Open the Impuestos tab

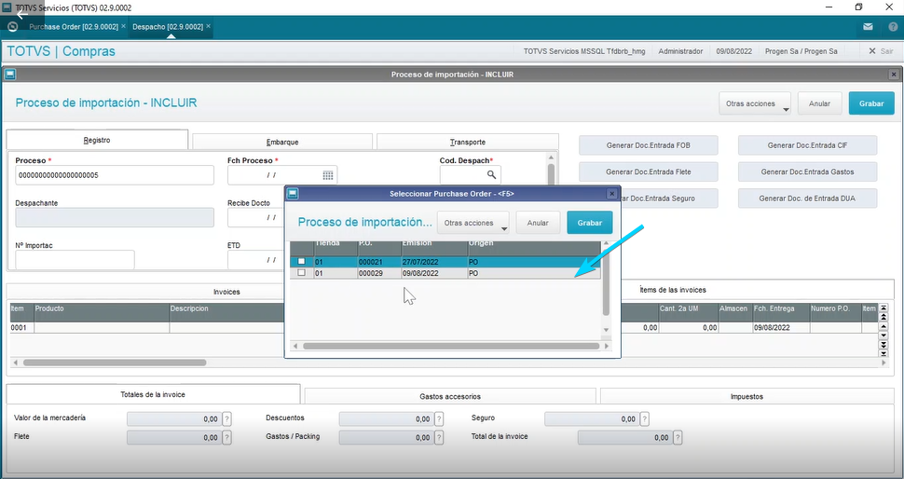click(x=746, y=397)
